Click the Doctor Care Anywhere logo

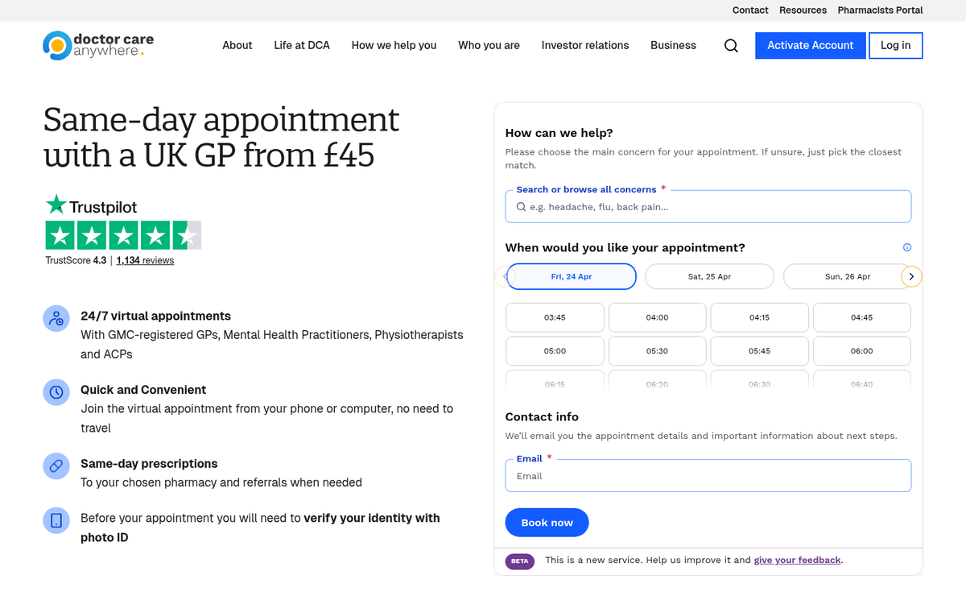point(97,46)
